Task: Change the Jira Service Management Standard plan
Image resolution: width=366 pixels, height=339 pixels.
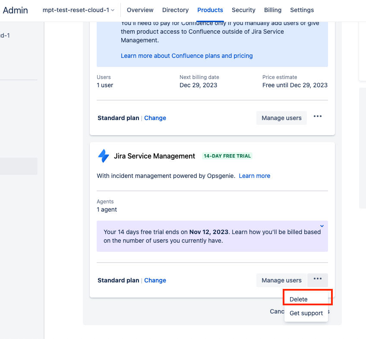Action: click(155, 280)
